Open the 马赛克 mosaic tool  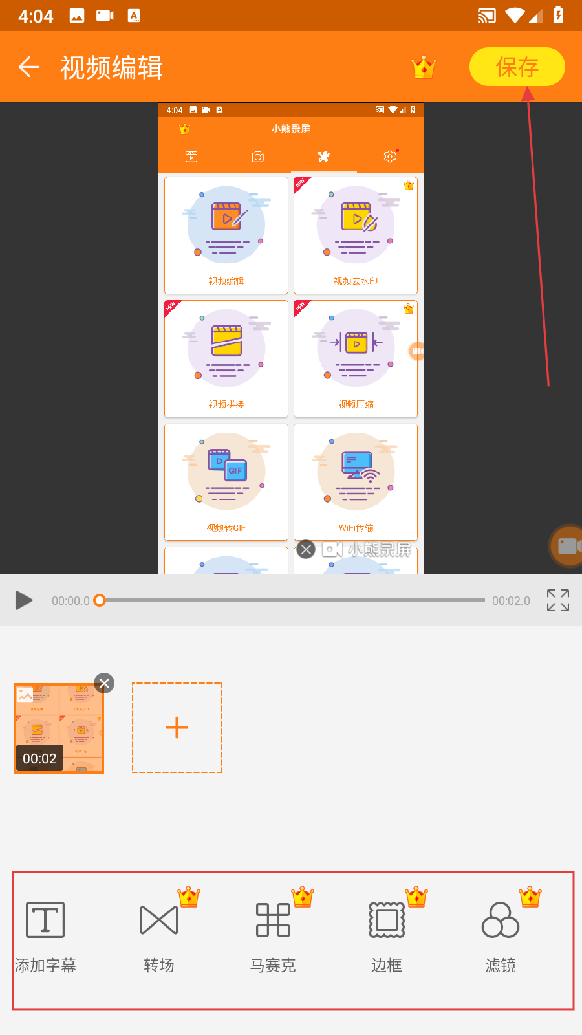(x=273, y=938)
